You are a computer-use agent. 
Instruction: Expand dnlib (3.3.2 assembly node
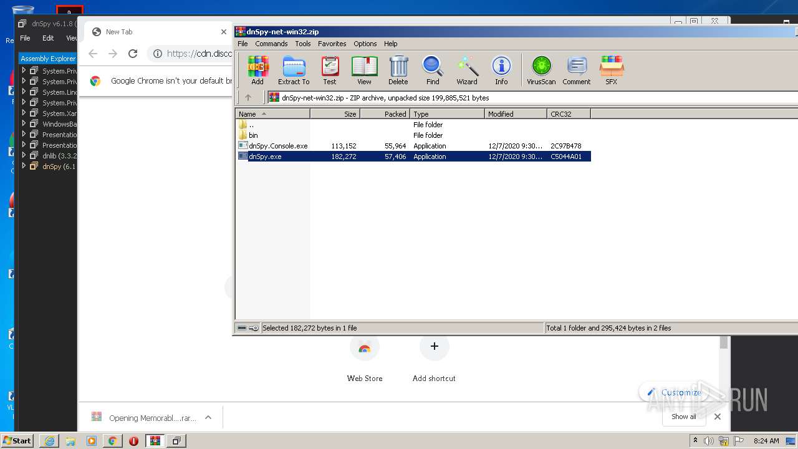click(x=24, y=155)
